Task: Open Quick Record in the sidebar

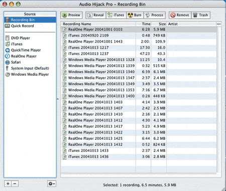Action: pos(30,26)
